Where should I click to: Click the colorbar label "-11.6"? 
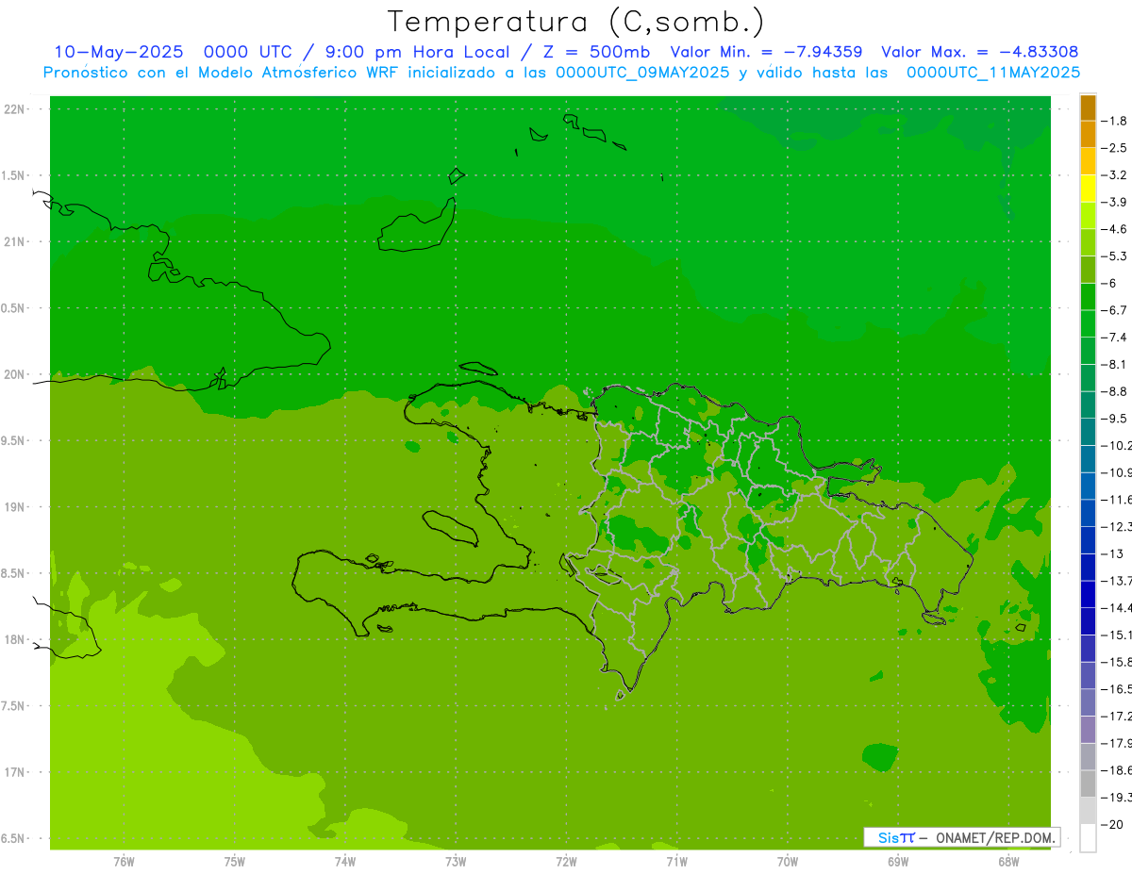click(1118, 500)
